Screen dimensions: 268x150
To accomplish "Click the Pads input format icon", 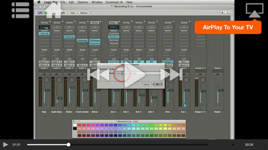I will pos(41,108).
